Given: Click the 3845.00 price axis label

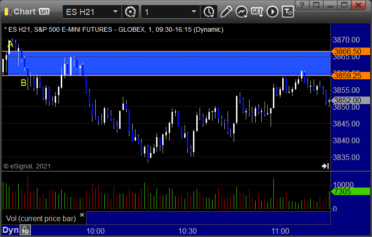Looking at the screenshot, I should (346, 124).
